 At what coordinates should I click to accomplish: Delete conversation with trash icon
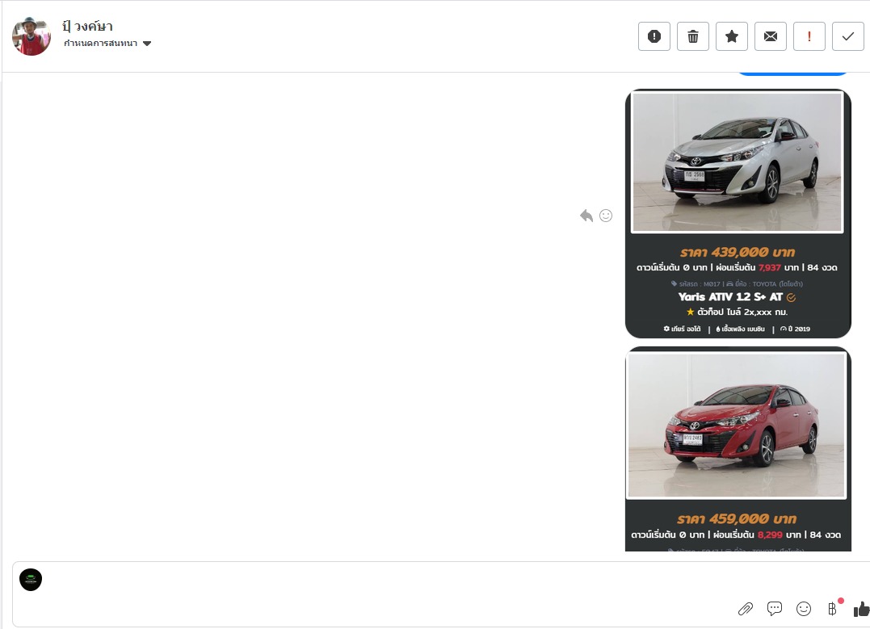click(692, 36)
